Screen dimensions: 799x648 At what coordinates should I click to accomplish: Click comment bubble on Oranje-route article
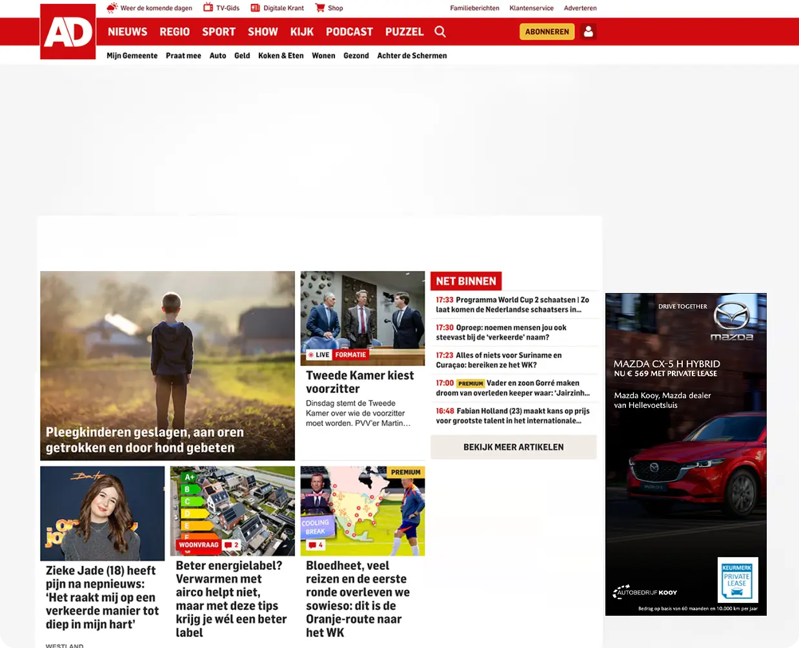click(316, 545)
